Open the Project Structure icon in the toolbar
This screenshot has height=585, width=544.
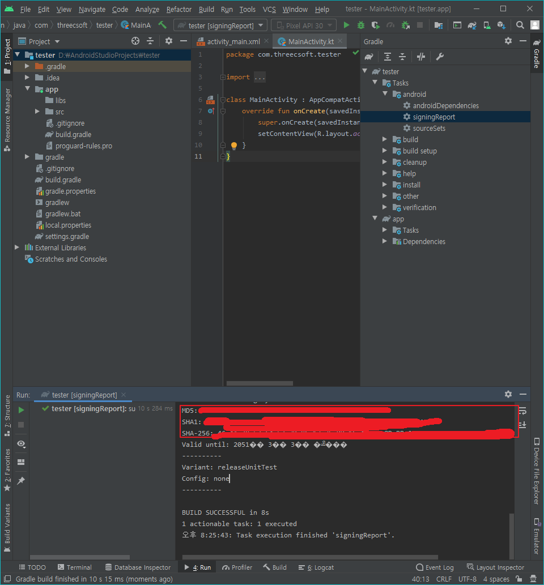click(x=439, y=25)
